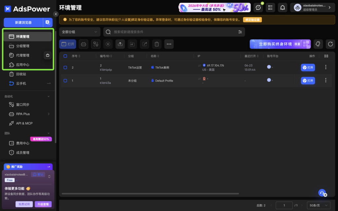The width and height of the screenshot is (338, 211).
Task: Click the account platform icon in the Default Profile row
Action: click(x=269, y=80)
